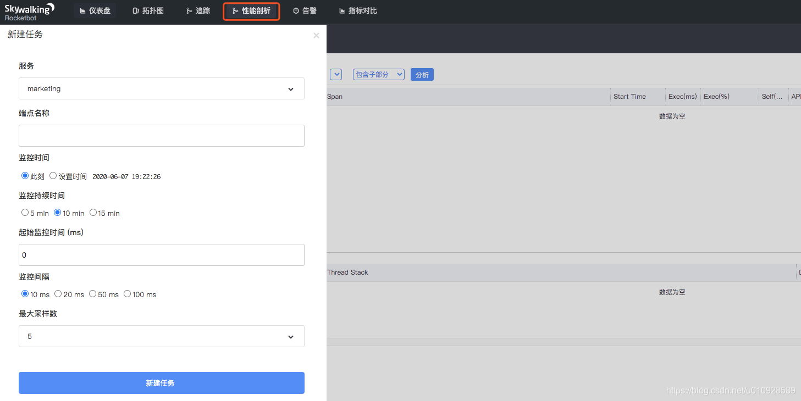Open the 服务 marketing dropdown
Image resolution: width=801 pixels, height=401 pixels.
(x=162, y=88)
